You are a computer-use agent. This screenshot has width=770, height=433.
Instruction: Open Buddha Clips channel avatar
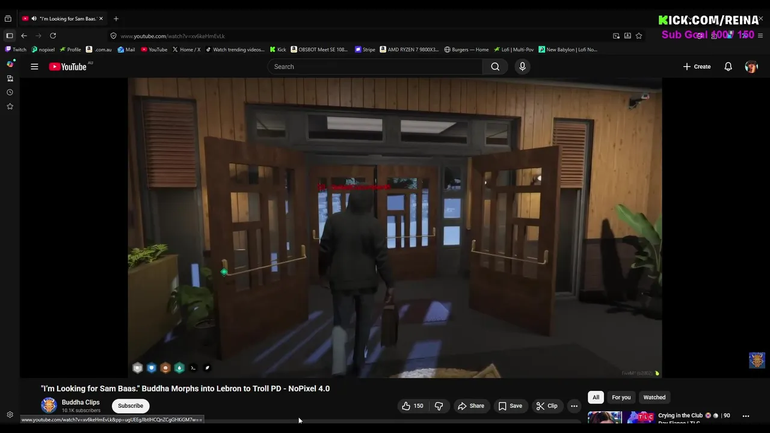click(49, 406)
